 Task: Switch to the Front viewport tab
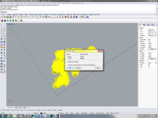click(20, 107)
